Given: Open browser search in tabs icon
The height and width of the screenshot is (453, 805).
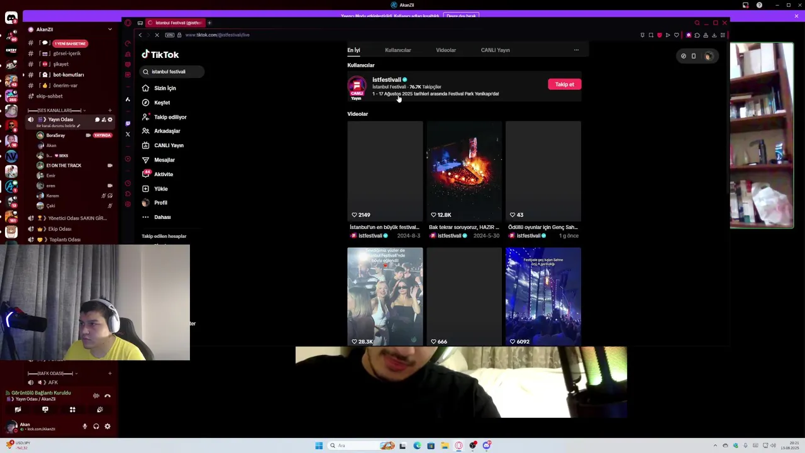Looking at the screenshot, I should click(697, 23).
